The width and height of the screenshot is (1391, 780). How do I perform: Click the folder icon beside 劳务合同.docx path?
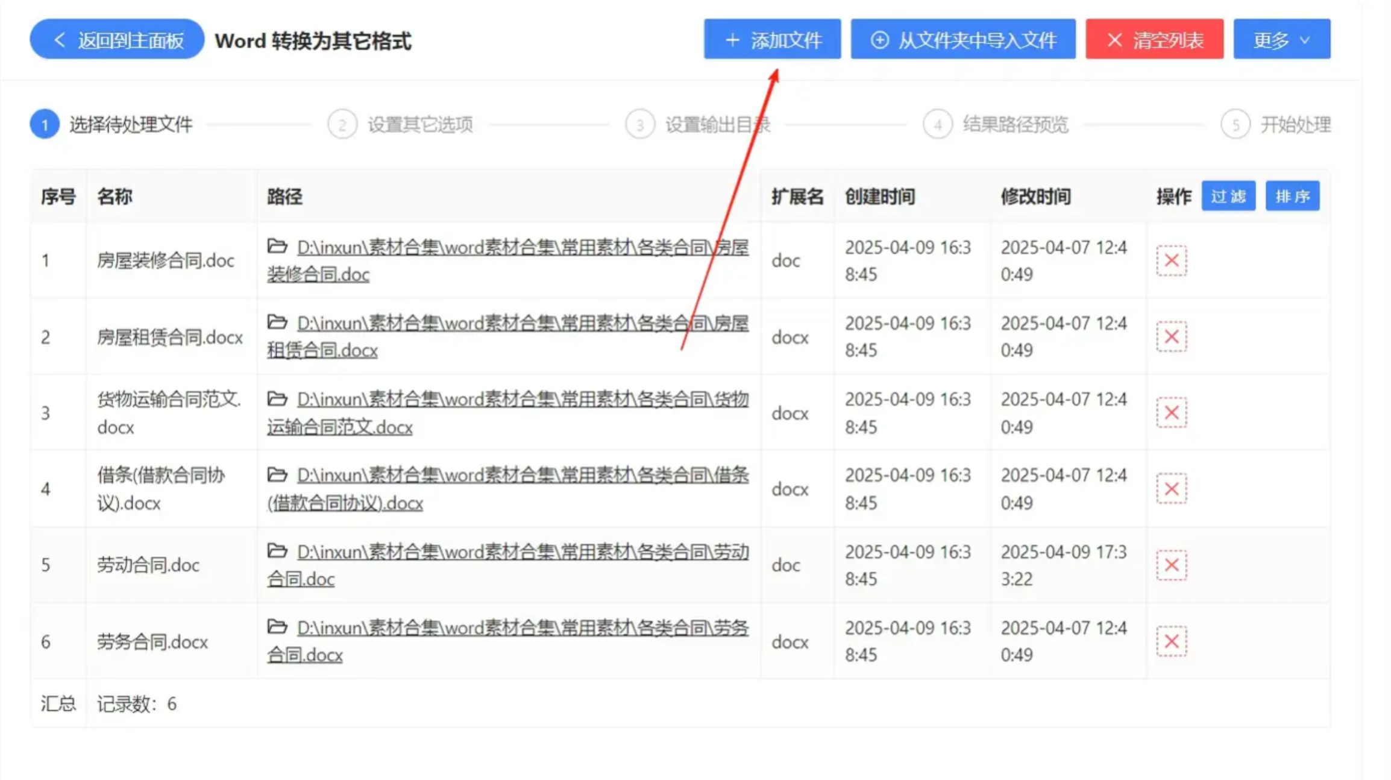tap(277, 626)
